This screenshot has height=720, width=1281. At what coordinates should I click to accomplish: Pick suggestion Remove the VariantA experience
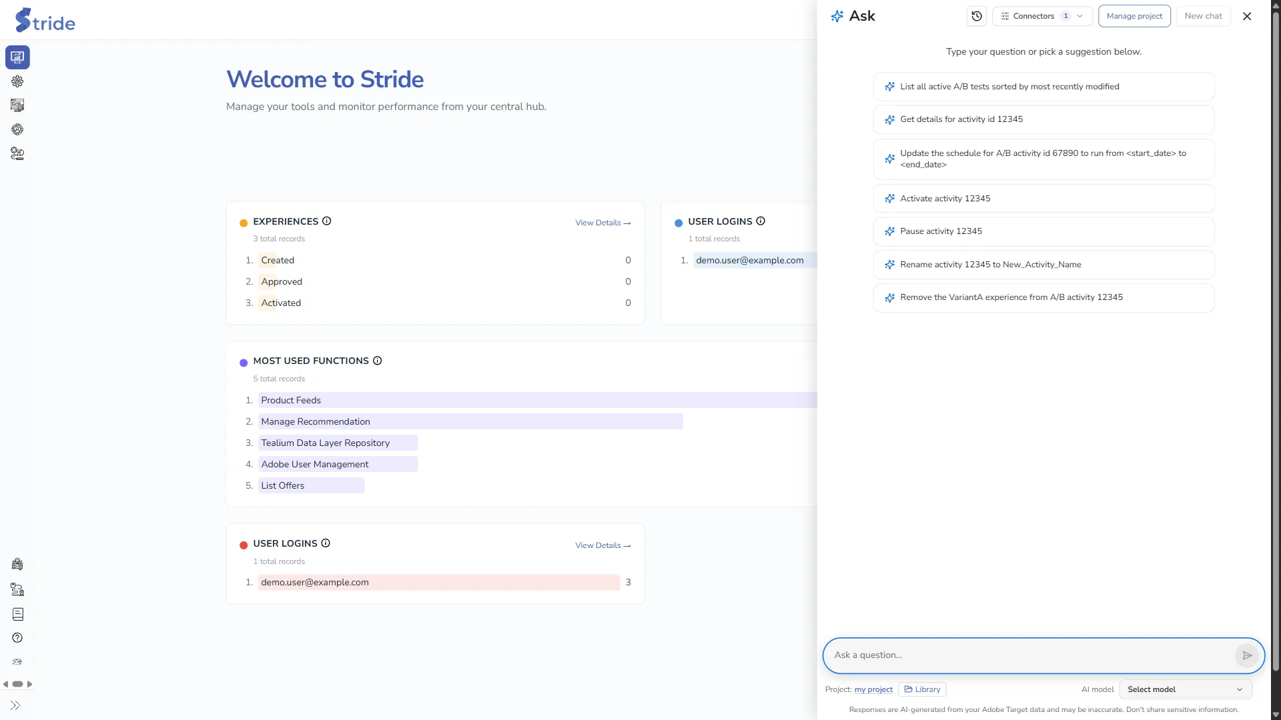click(x=1043, y=297)
